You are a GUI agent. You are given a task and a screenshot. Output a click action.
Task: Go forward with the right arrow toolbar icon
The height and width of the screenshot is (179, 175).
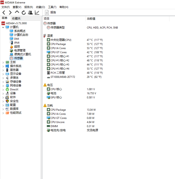[10, 13]
